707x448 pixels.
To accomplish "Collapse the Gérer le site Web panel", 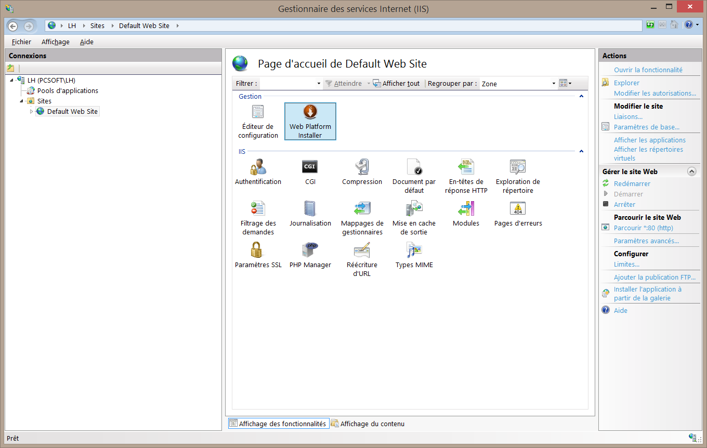I will 691,172.
